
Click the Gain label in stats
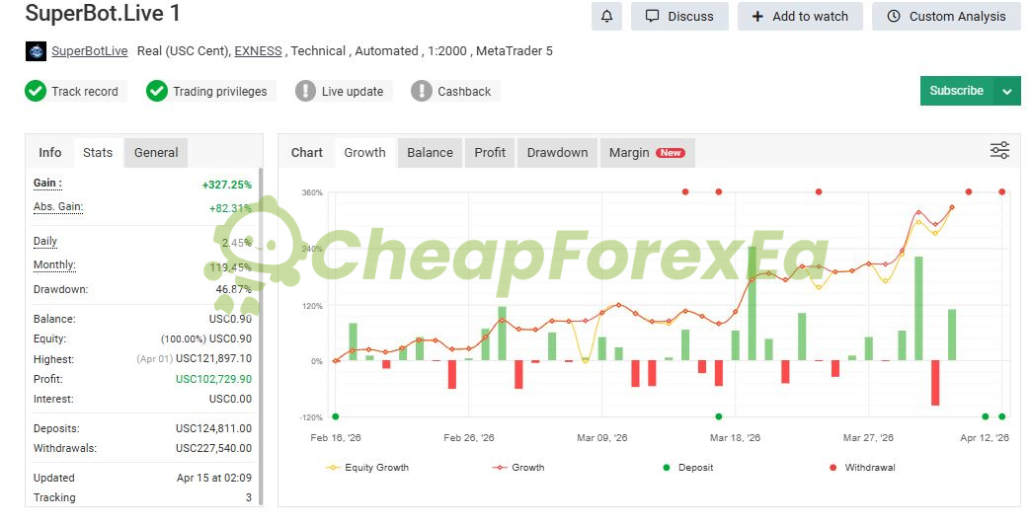pyautogui.click(x=47, y=184)
